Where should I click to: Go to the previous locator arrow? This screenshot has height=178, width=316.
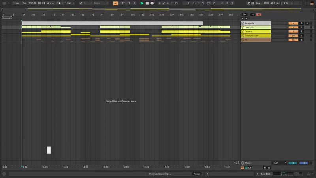pyautogui.click(x=243, y=19)
